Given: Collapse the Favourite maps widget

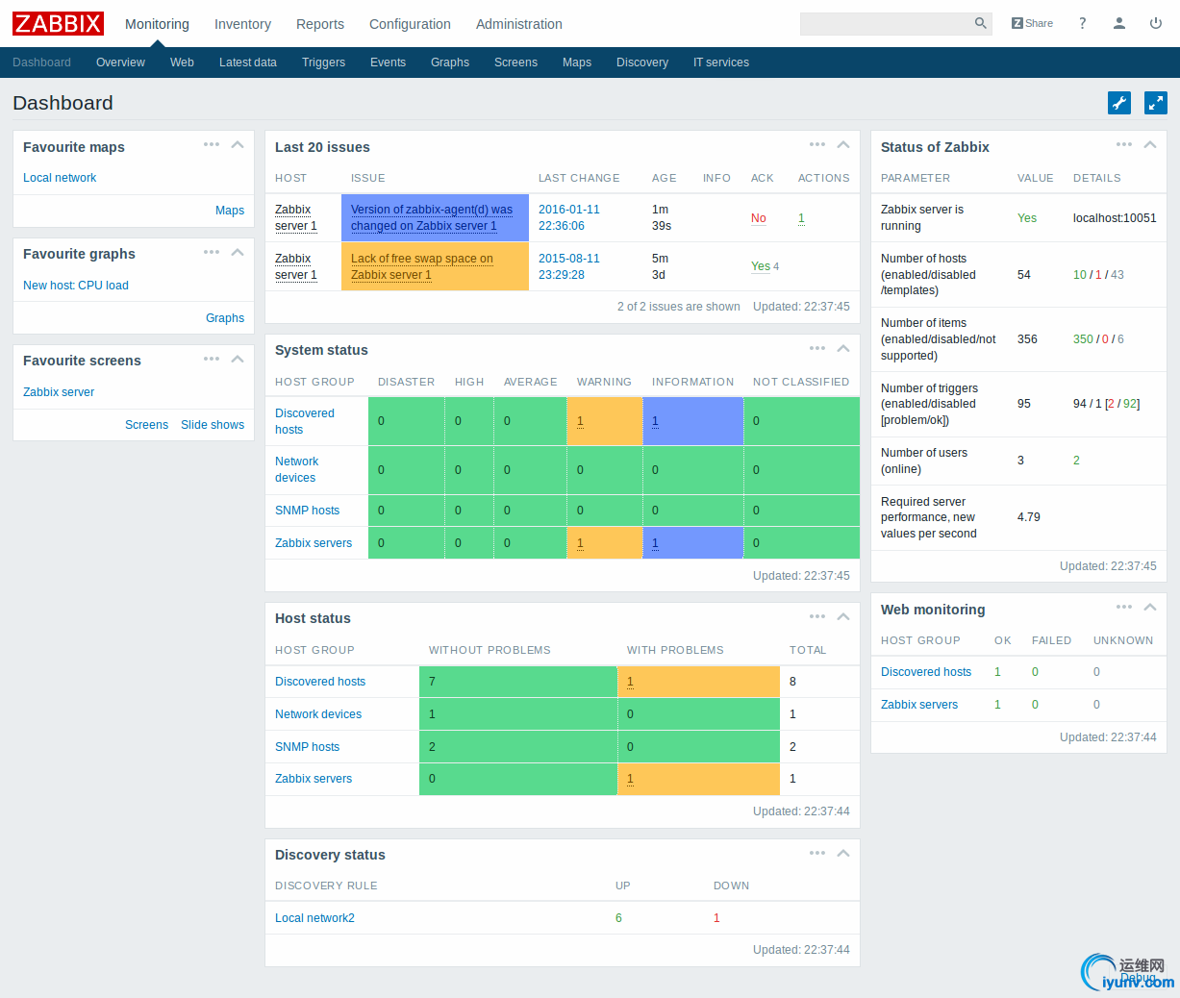Looking at the screenshot, I should [238, 145].
